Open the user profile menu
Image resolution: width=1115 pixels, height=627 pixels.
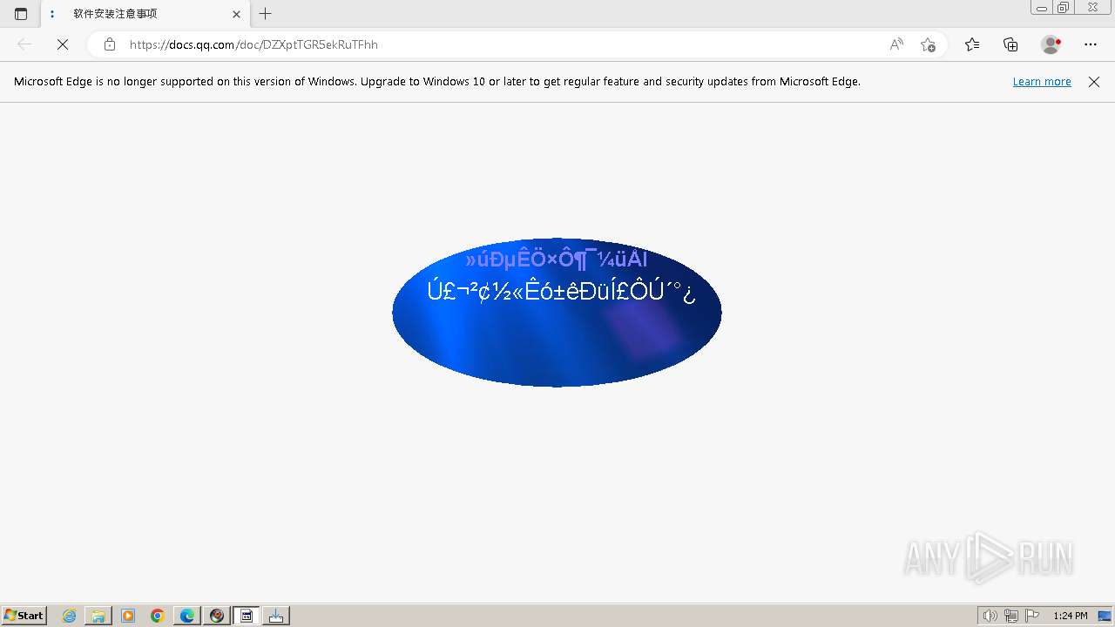(x=1051, y=44)
